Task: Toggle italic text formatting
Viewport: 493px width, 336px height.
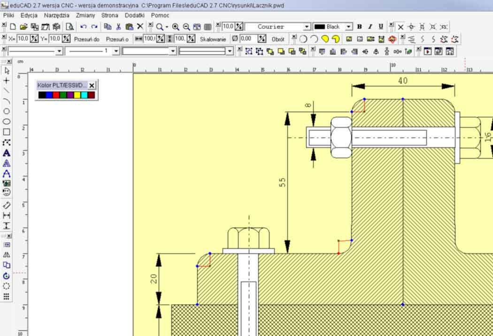Action: pos(370,27)
